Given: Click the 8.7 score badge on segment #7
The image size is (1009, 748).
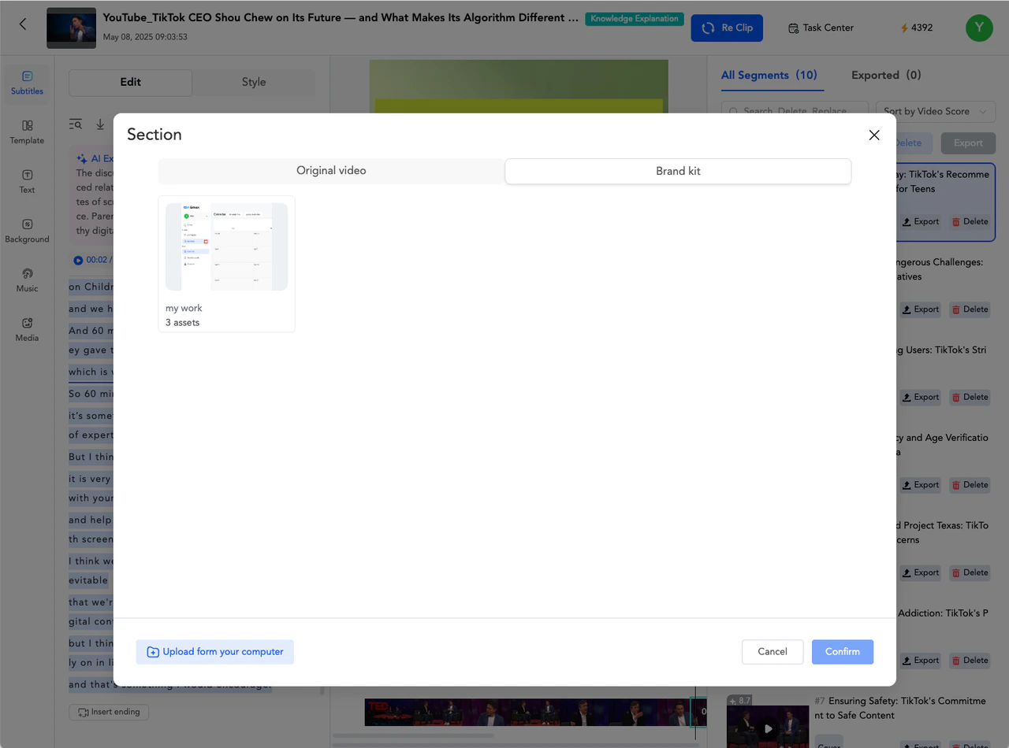Looking at the screenshot, I should (x=739, y=701).
